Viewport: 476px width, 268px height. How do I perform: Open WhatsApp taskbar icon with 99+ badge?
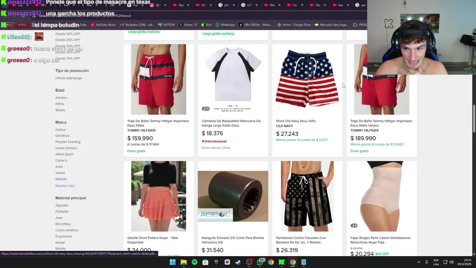pos(260,262)
